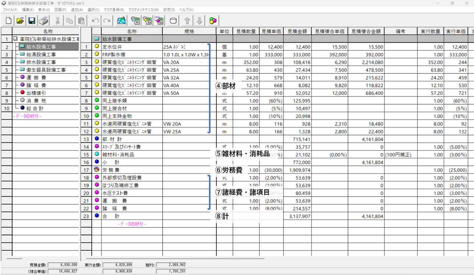Screen dimensions: 474x275
Task: Create a new file with the blank page icon
Action: pos(8,21)
